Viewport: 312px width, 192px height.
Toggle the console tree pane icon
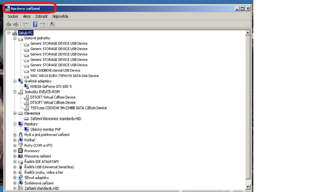point(26,25)
